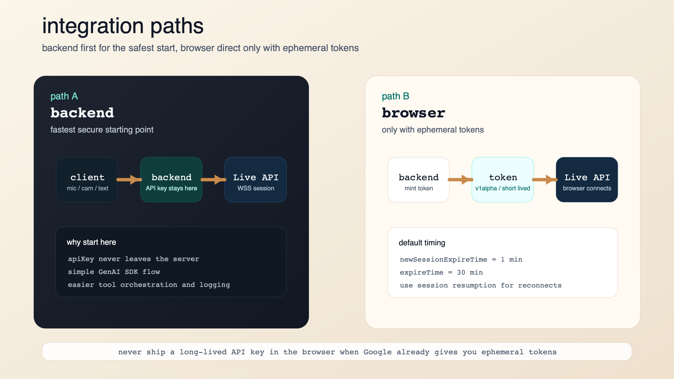
Task: Click the arrow between token and Live API
Action: (x=545, y=180)
